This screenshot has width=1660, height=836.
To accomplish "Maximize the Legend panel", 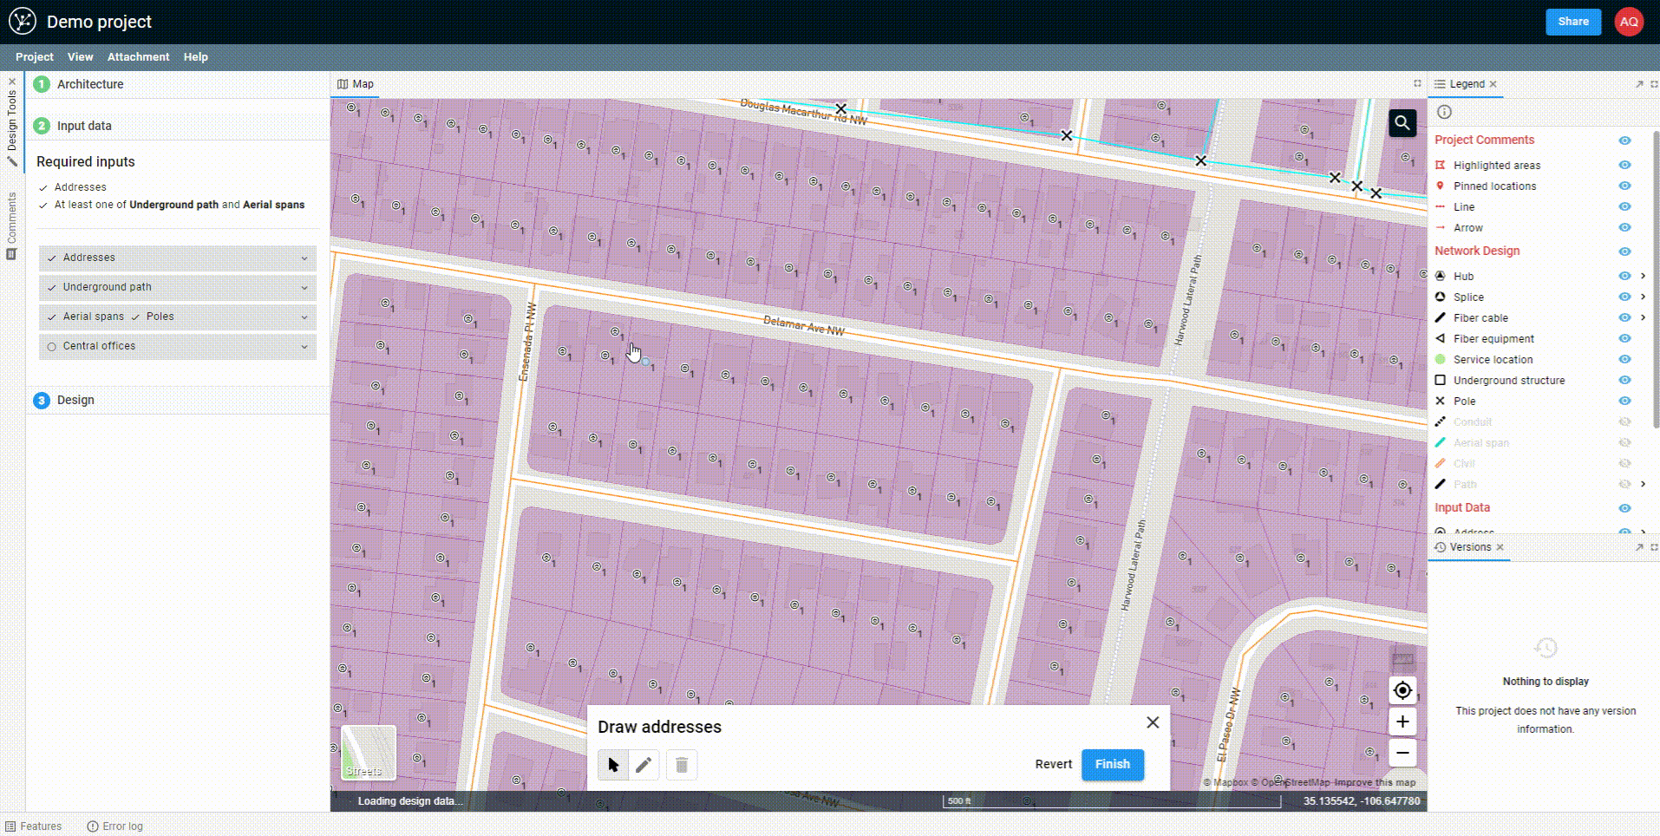I will [x=1654, y=84].
